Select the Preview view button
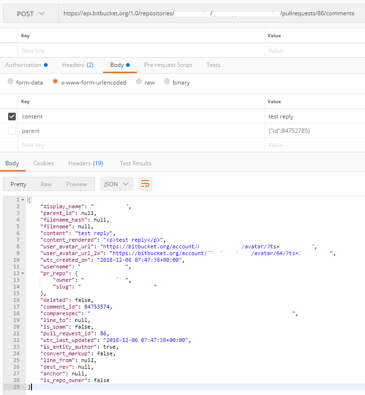365x395 pixels. (x=76, y=184)
